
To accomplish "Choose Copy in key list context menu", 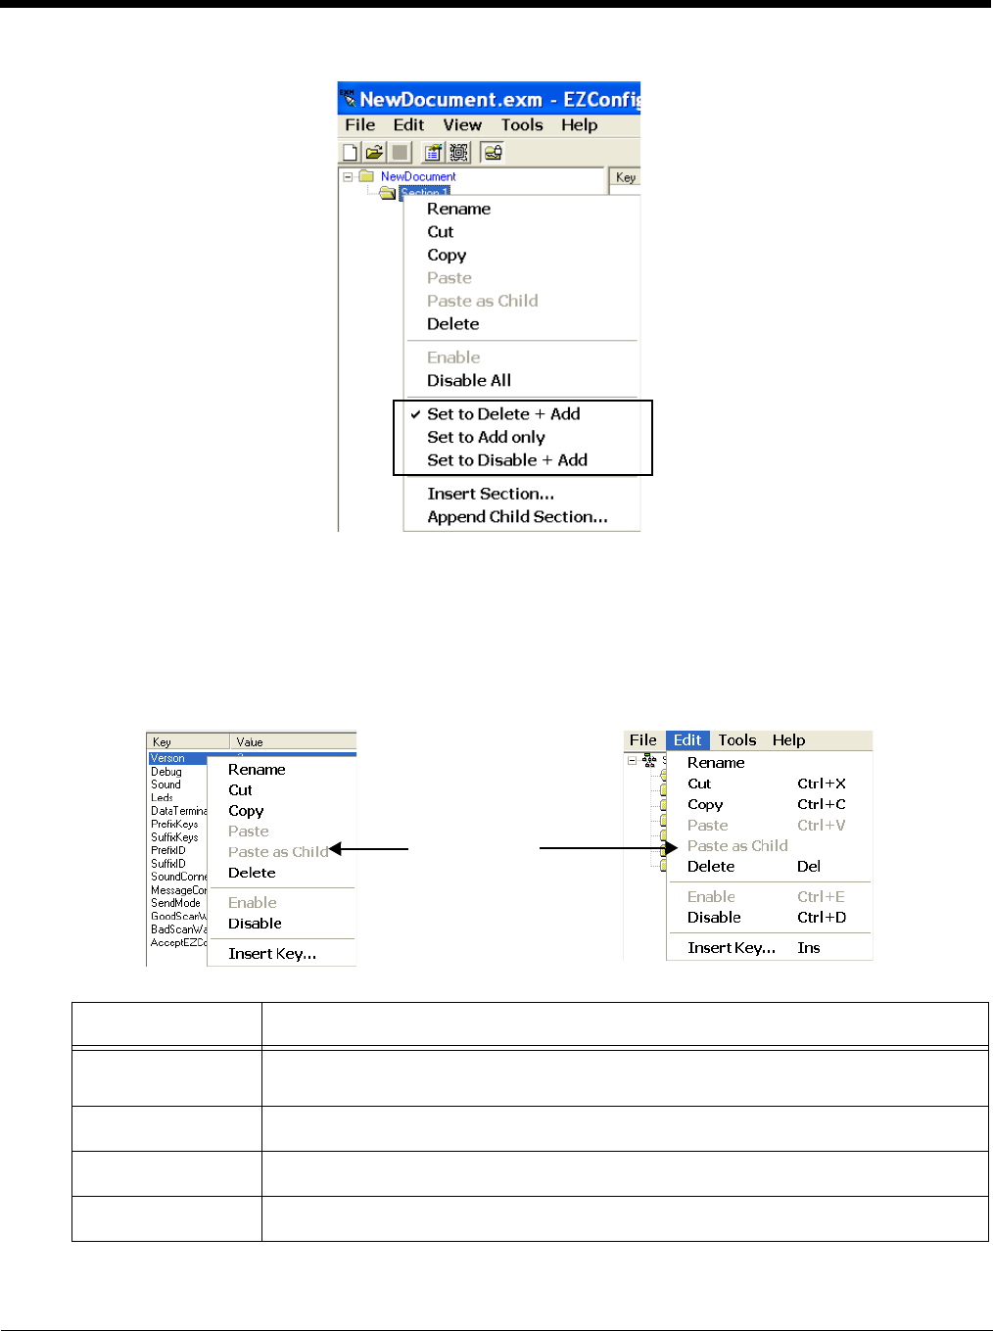I will 281,811.
